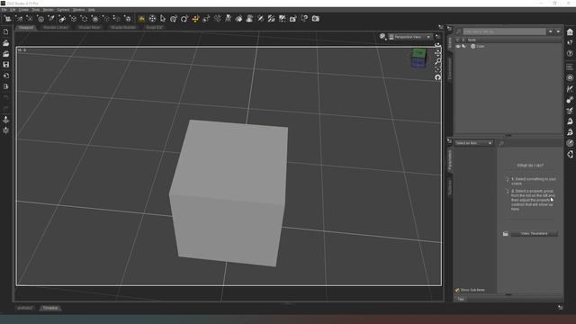Click the viewport zoom magnifier control

point(437,61)
